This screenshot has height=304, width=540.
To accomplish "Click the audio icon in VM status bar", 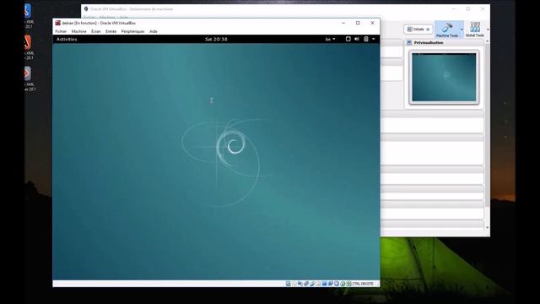I will 300,284.
